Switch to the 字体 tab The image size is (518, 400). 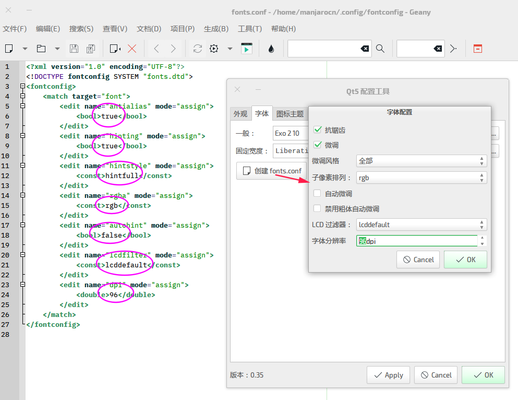(262, 113)
